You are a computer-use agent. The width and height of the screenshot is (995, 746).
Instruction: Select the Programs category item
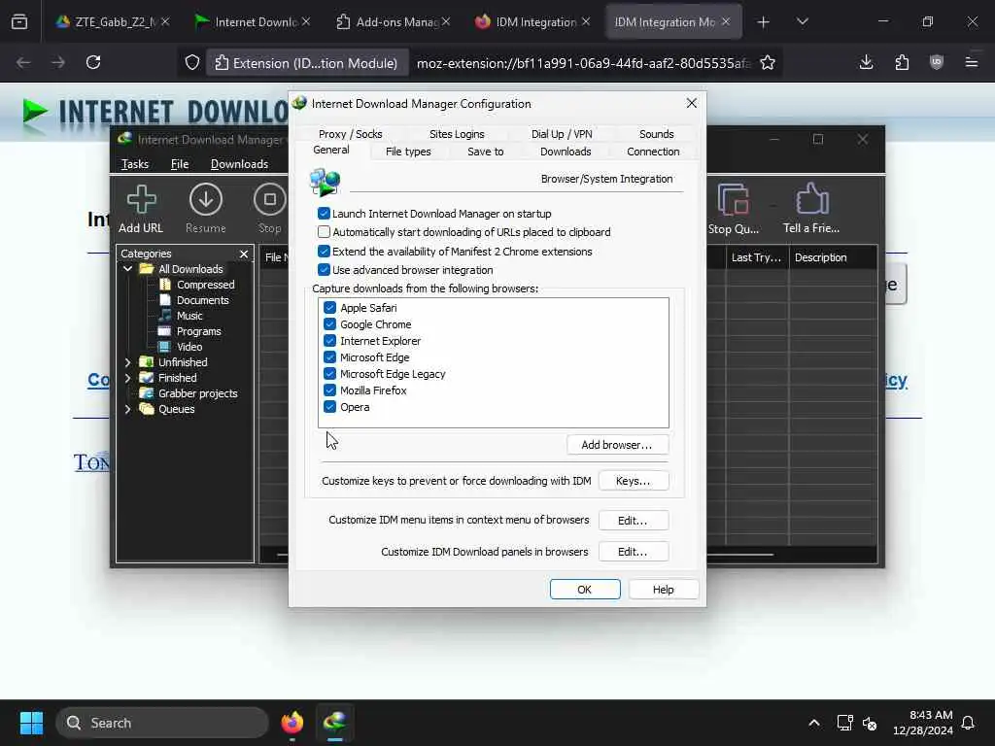coord(198,331)
